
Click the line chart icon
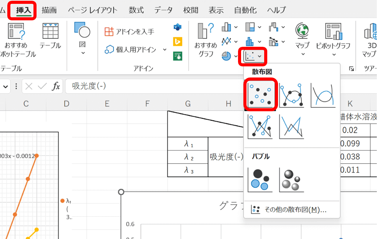(226, 41)
